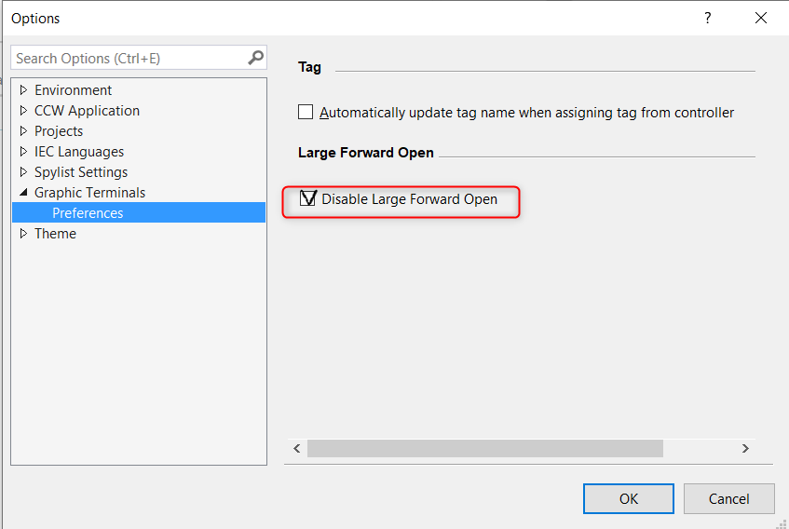Close the Options dialog
Screen dimensions: 789x529
(761, 18)
